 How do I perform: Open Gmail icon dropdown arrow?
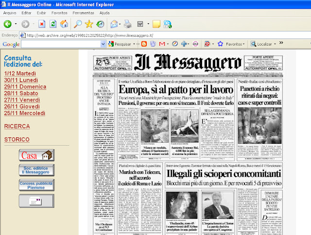(x=168, y=44)
